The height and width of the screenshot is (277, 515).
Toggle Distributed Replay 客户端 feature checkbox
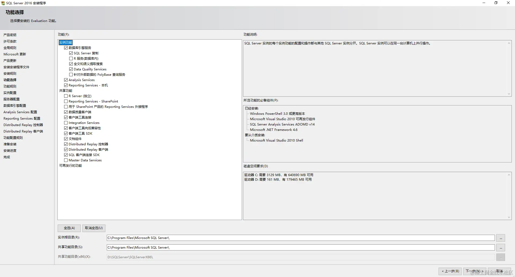click(66, 150)
